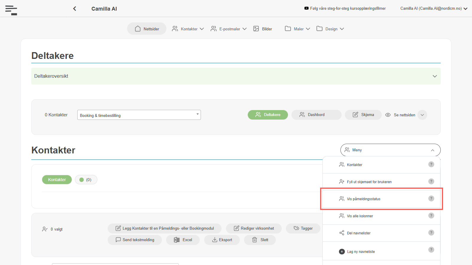472x265 pixels.
Task: Click help icon beside Vis alle kolonner
Action: 431,216
